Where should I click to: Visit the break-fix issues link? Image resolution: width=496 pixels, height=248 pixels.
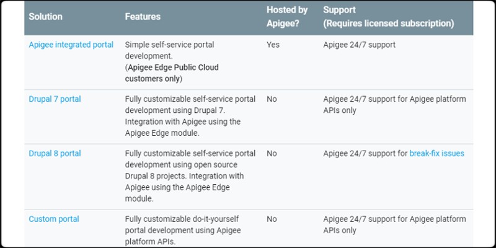(x=437, y=154)
